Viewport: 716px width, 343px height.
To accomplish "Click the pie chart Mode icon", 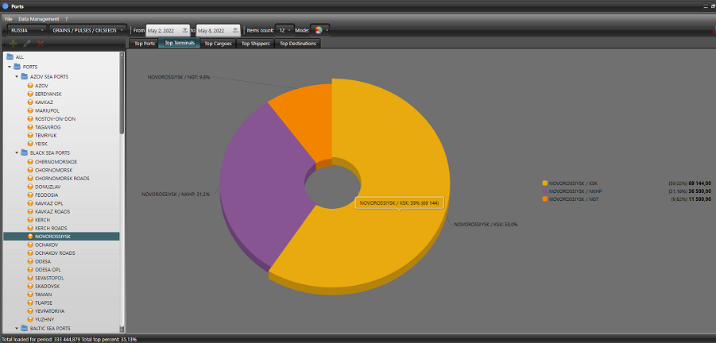I will pyautogui.click(x=319, y=30).
